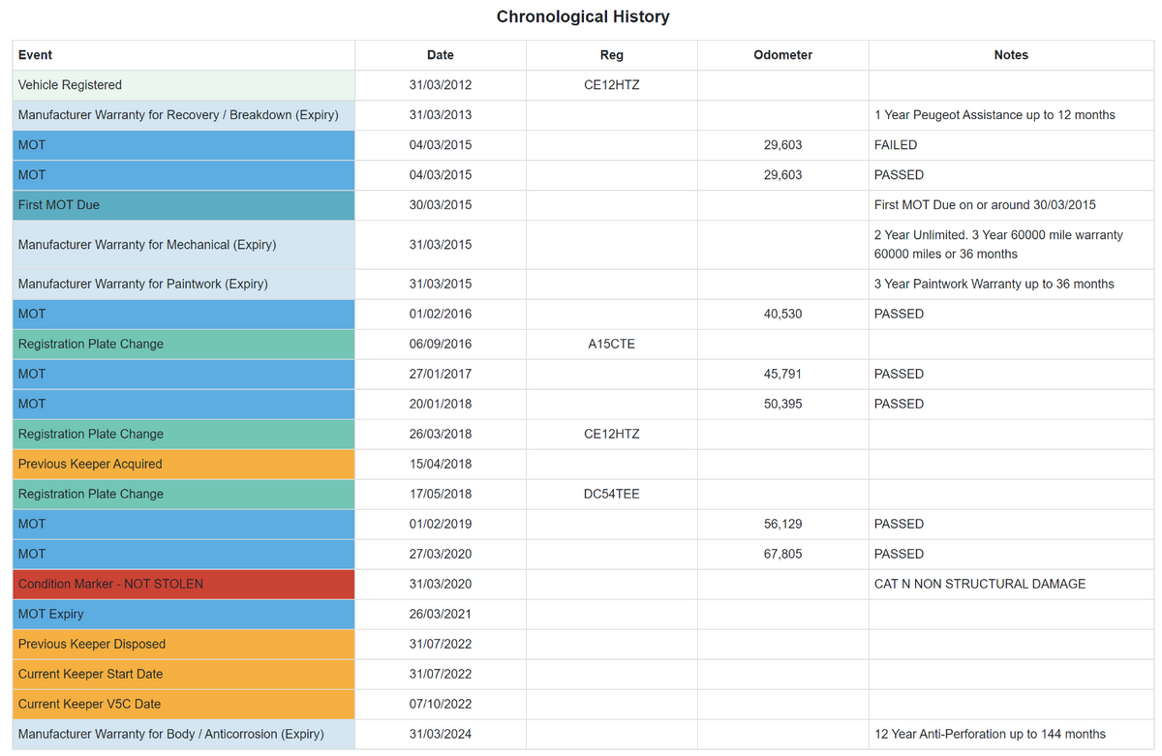Screen dimensions: 1162x756
Task: Click odometer value 56,129
Action: point(782,525)
